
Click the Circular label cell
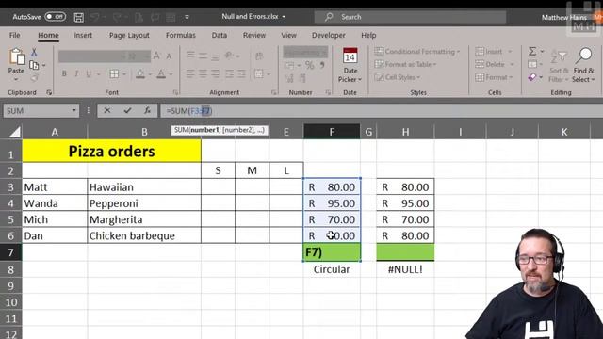pyautogui.click(x=332, y=269)
